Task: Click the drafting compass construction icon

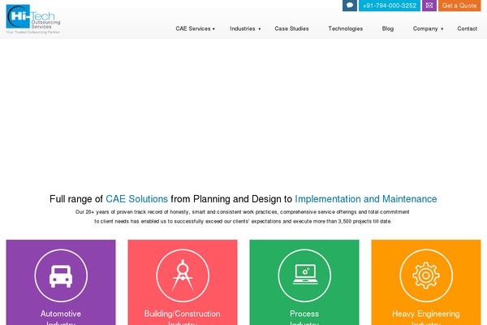Action: 183,275
